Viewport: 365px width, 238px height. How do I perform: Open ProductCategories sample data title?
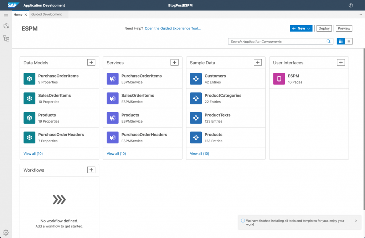223,95
